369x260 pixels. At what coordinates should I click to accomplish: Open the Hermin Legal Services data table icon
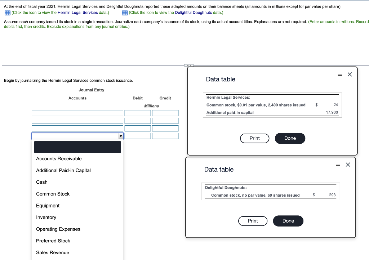coord(7,13)
